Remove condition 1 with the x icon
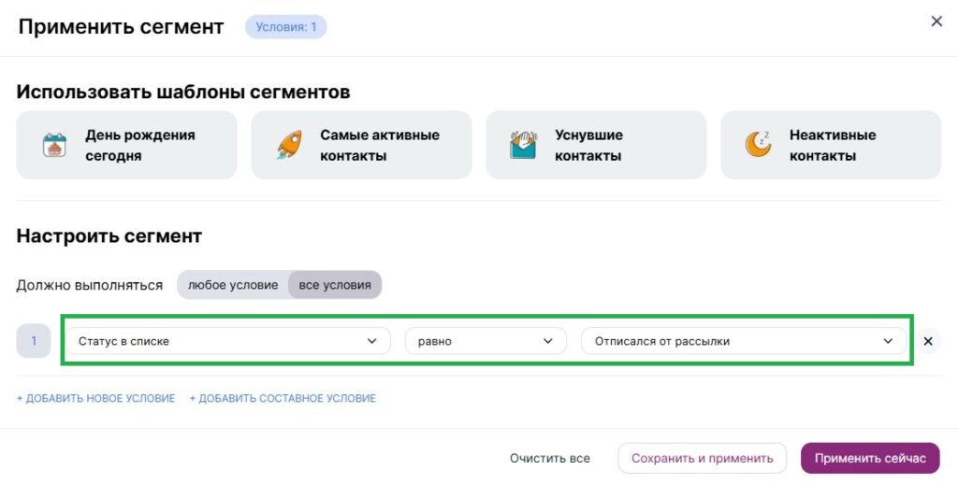 tap(928, 341)
